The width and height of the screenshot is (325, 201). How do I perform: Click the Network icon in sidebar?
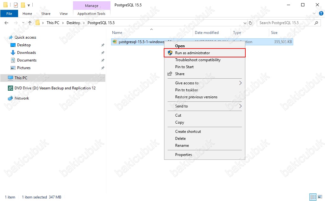(10, 98)
